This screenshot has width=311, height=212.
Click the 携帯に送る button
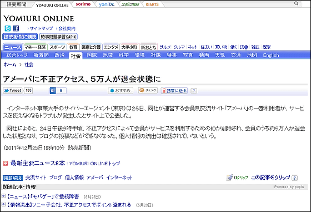coord(174,91)
